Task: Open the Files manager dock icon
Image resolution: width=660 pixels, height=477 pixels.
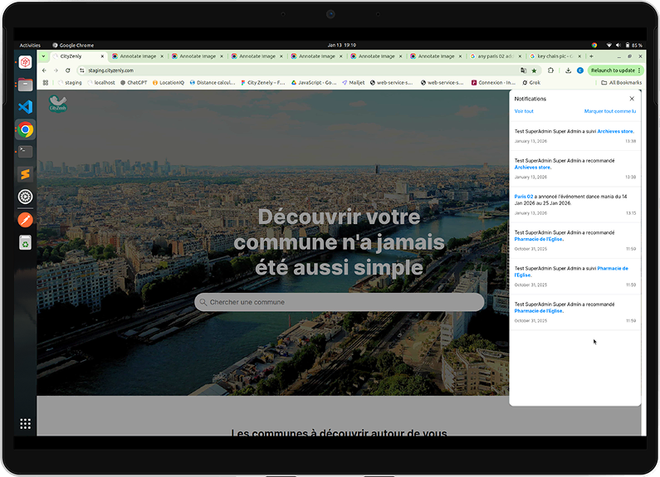Action: pyautogui.click(x=25, y=85)
